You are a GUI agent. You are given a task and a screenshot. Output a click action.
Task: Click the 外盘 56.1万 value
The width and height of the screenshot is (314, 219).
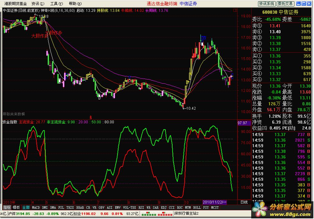click(274, 110)
